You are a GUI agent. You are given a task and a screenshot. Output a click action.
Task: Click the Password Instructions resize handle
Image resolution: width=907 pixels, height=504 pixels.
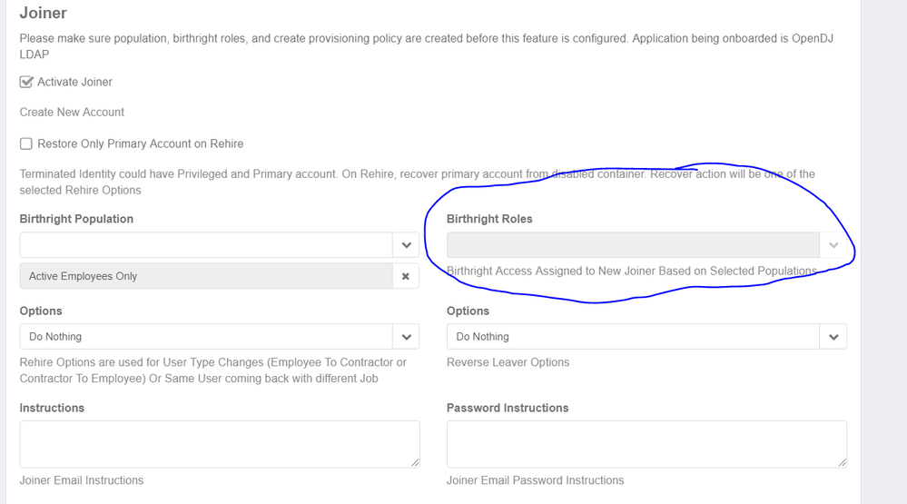(842, 463)
